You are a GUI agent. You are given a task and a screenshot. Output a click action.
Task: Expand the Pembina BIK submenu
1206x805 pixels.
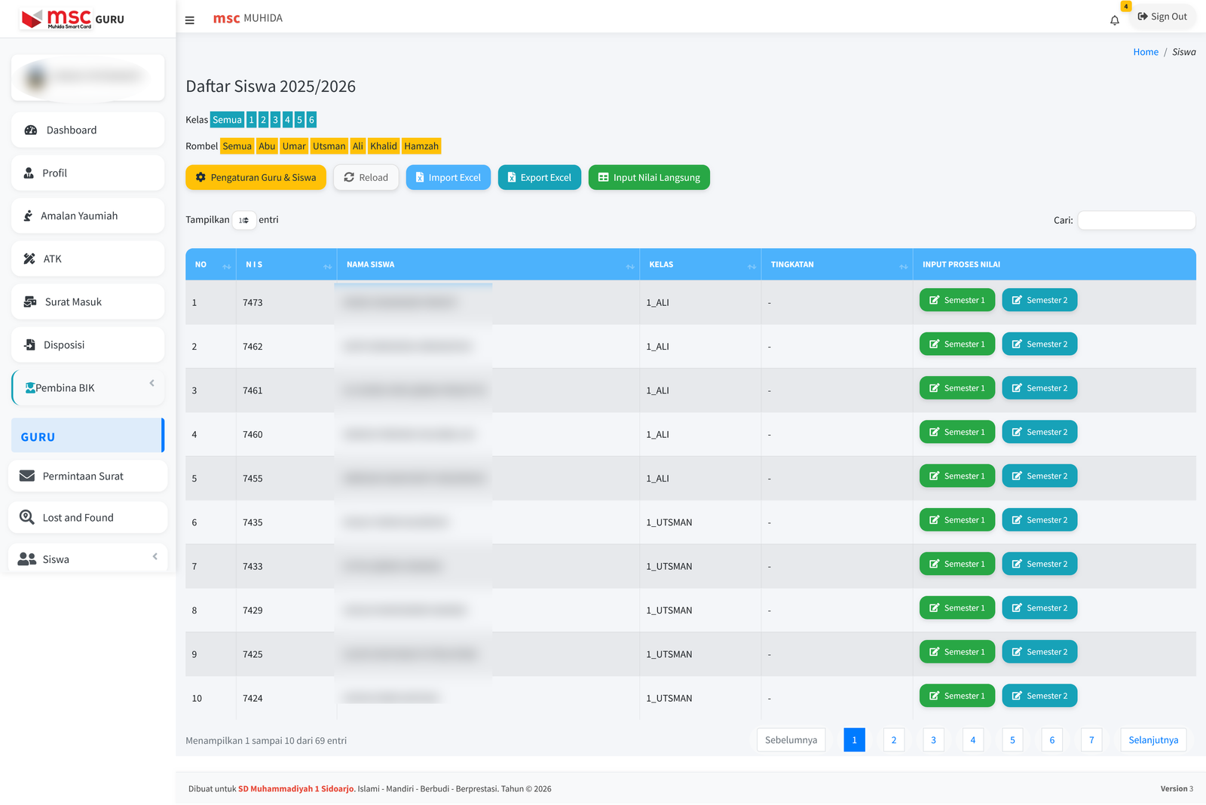[87, 388]
